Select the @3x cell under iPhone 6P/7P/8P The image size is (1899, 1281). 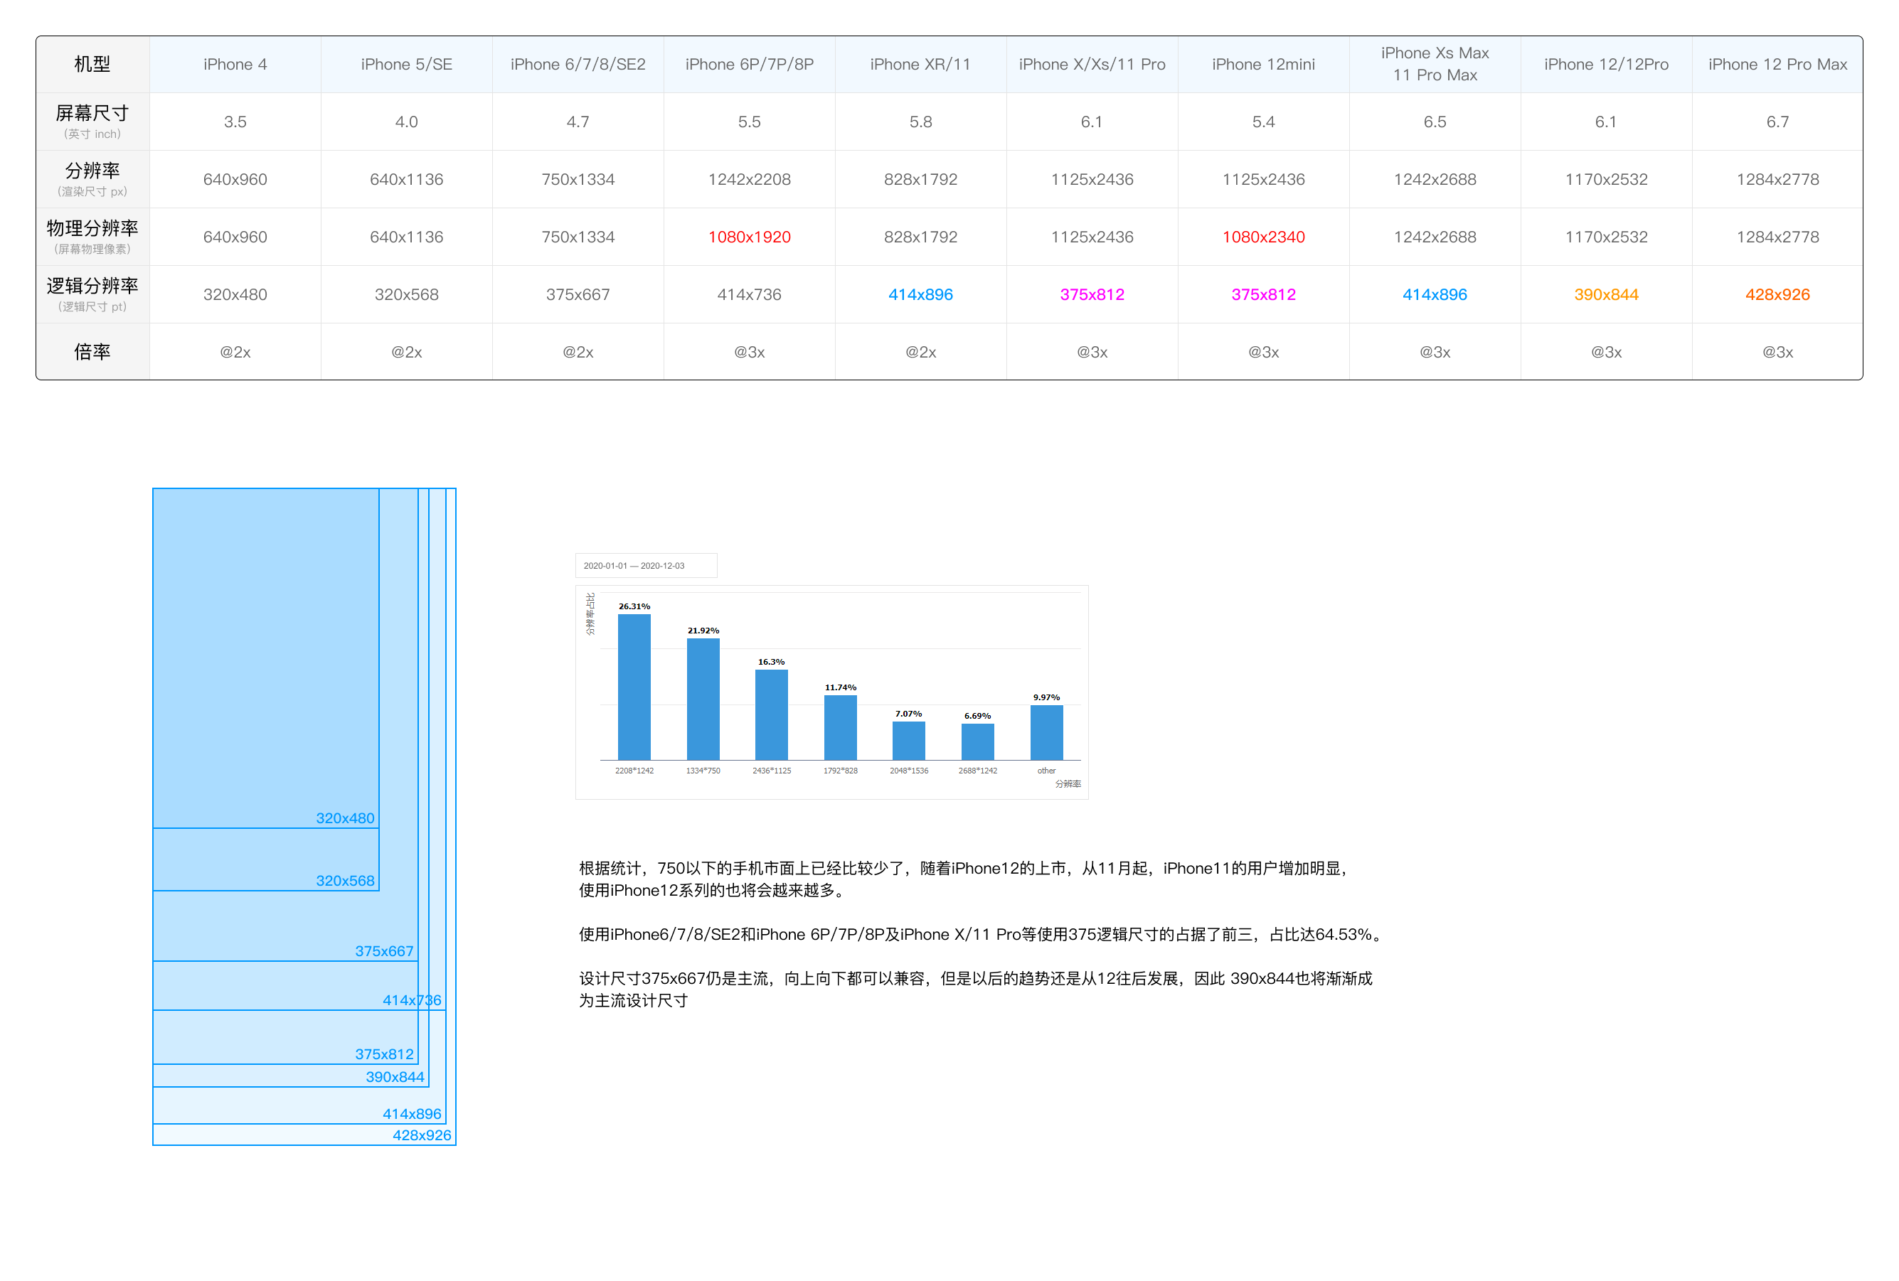click(x=750, y=352)
